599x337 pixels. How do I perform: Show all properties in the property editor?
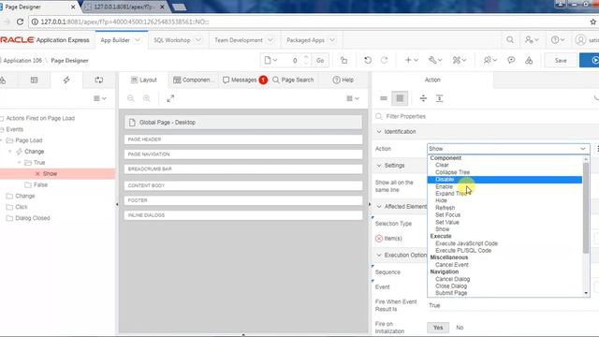point(400,98)
